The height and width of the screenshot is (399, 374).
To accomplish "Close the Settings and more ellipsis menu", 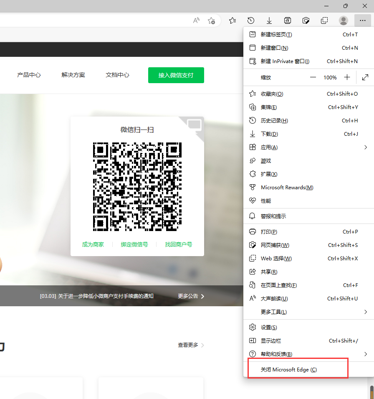I will click(x=363, y=20).
